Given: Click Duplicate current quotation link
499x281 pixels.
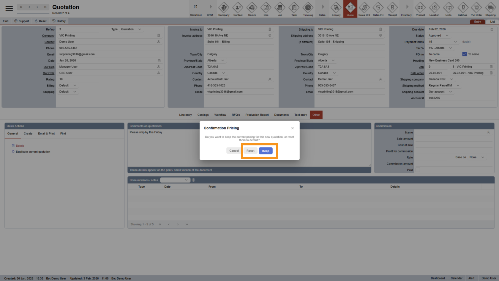Looking at the screenshot, I should [x=33, y=152].
